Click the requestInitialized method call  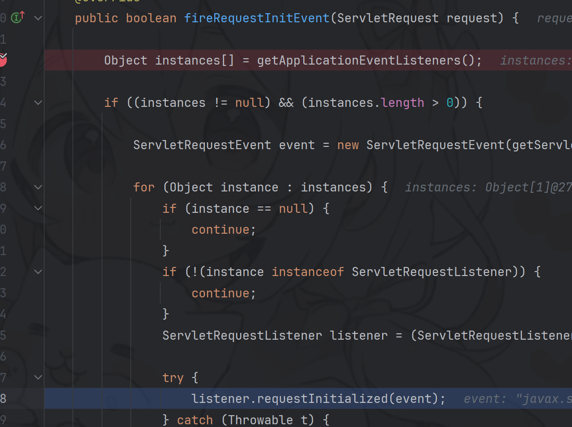coord(322,399)
